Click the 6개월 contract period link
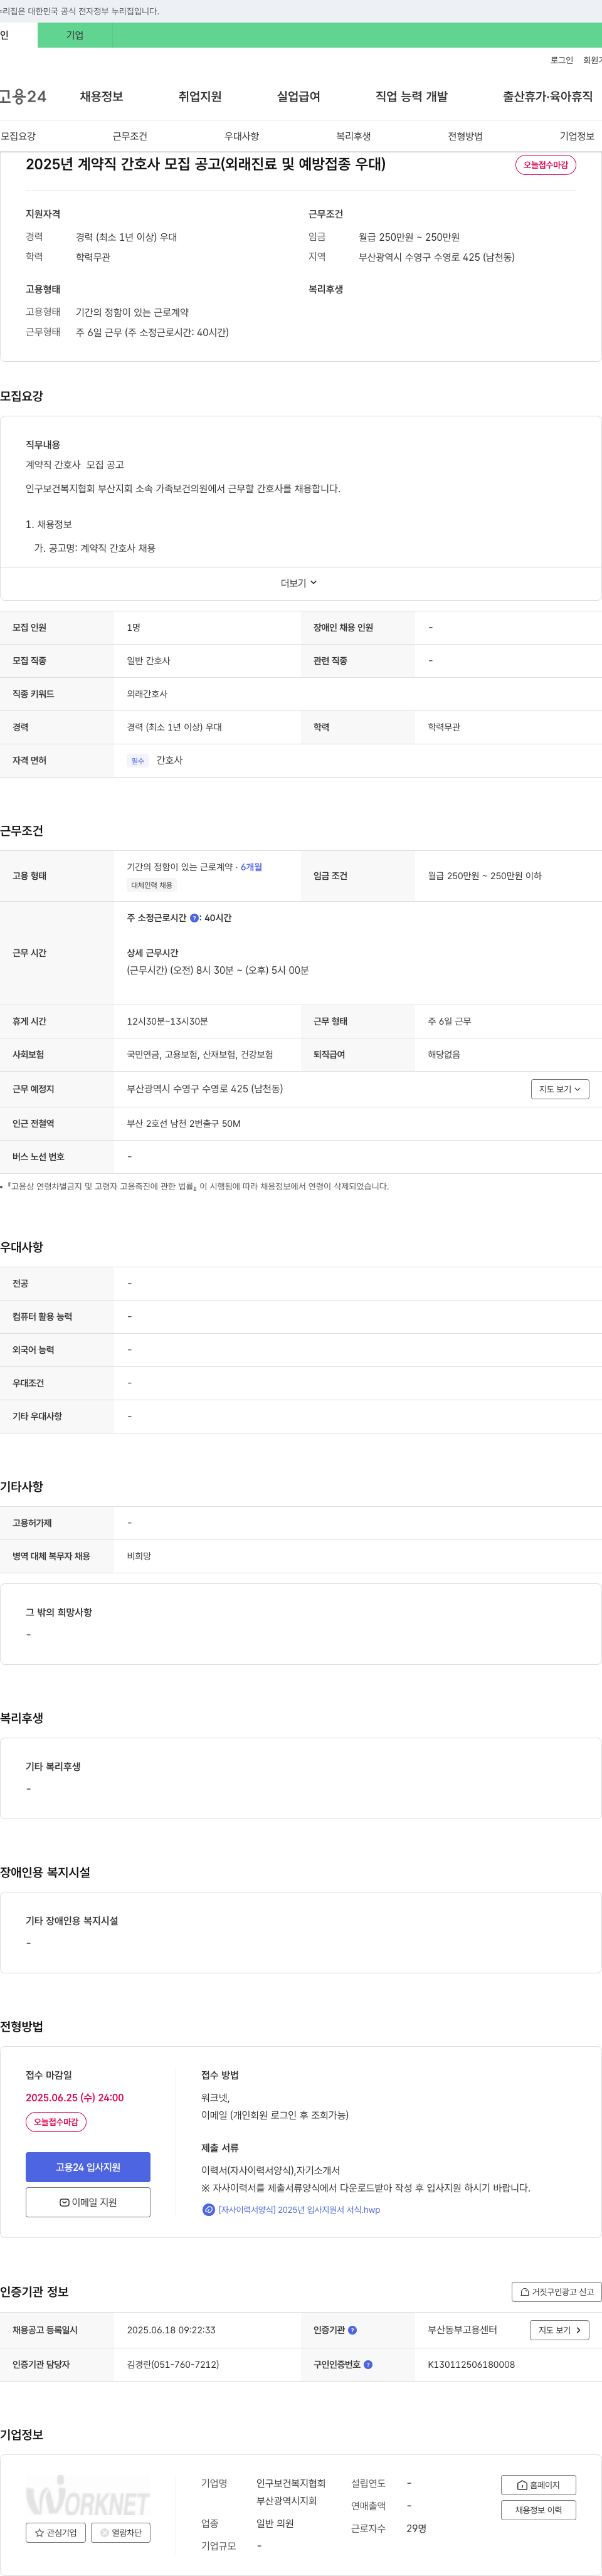 pos(251,867)
